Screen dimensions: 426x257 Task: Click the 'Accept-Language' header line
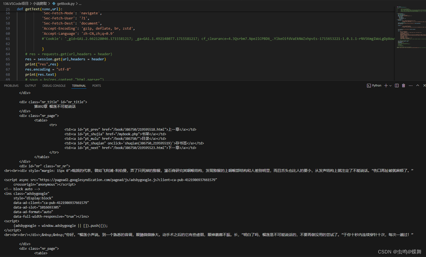click(78, 34)
